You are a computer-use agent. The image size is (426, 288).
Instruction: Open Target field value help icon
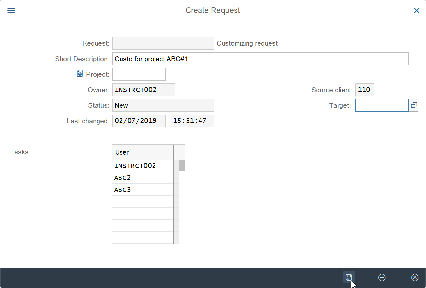[414, 105]
